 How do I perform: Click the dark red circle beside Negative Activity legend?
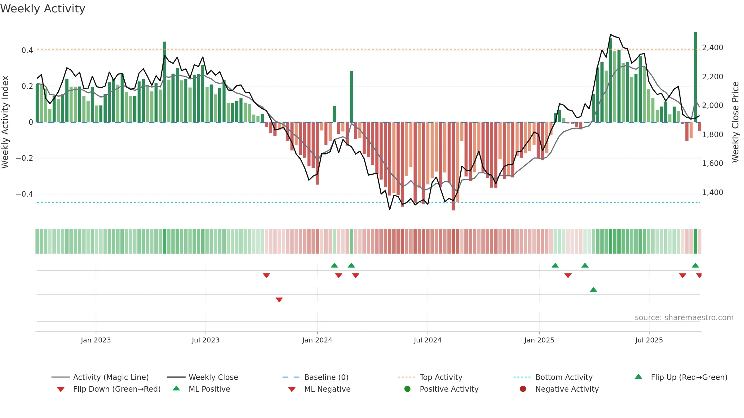523,389
